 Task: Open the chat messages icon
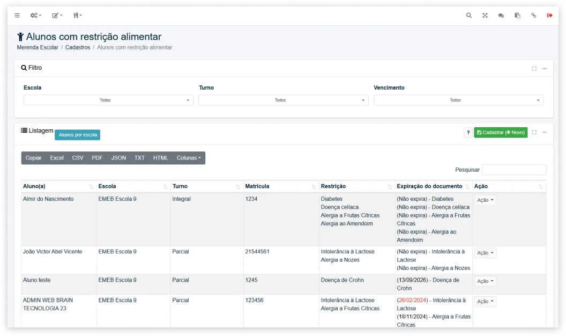pos(501,16)
